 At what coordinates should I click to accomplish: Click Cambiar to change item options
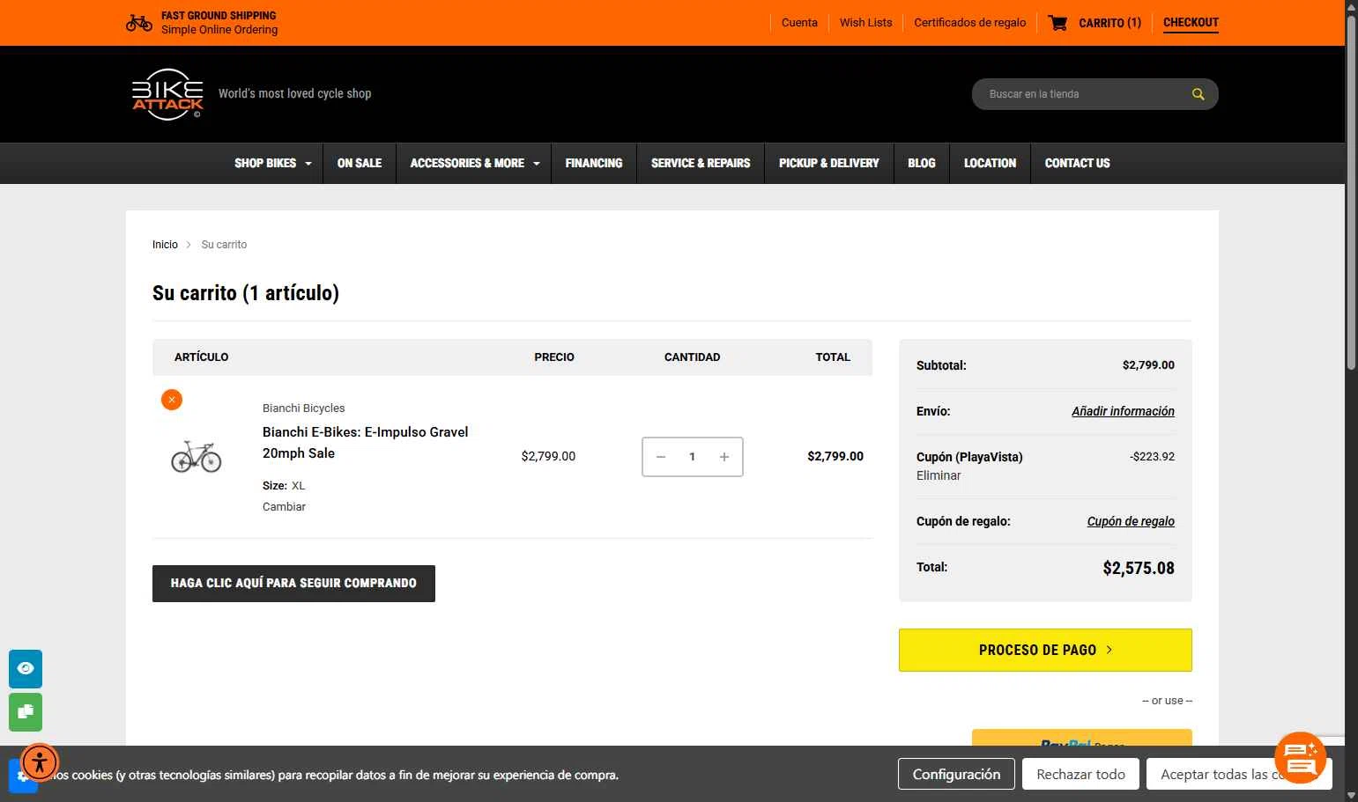coord(284,507)
